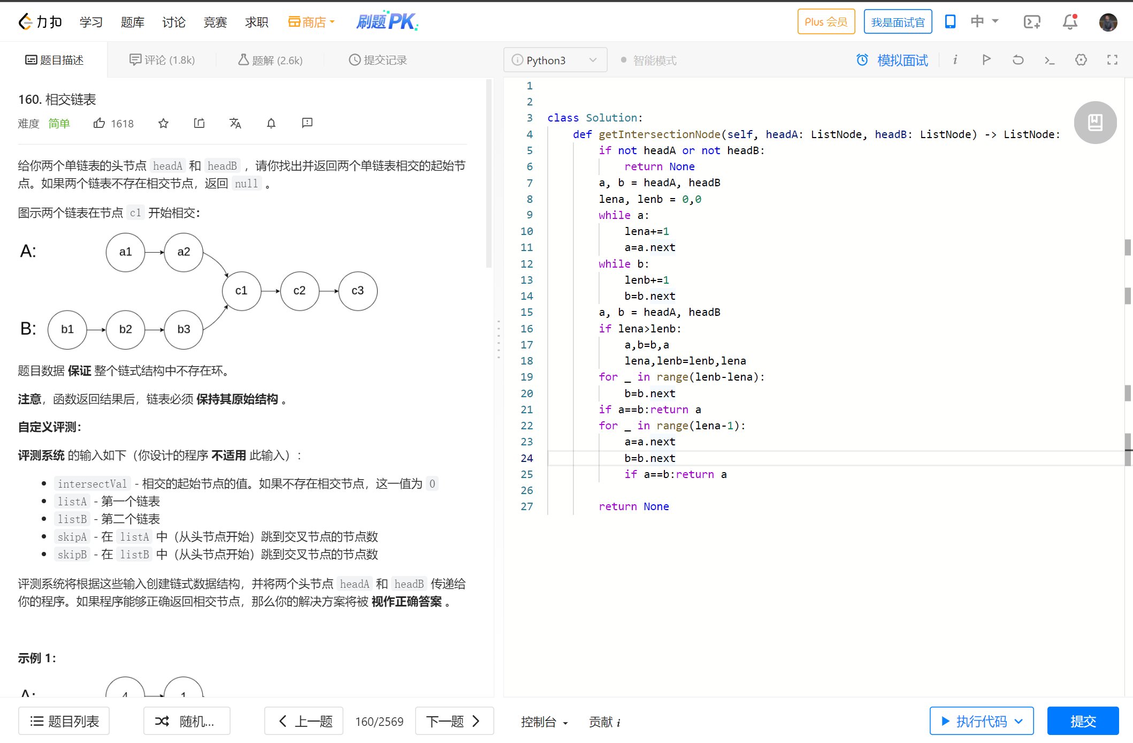Open the Python3 language dropdown
This screenshot has height=743, width=1133.
(555, 60)
